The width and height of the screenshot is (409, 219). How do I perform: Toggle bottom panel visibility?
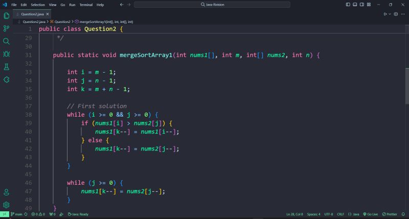355,5
